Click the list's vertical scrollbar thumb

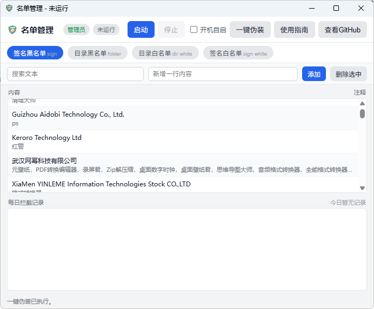tap(362, 113)
